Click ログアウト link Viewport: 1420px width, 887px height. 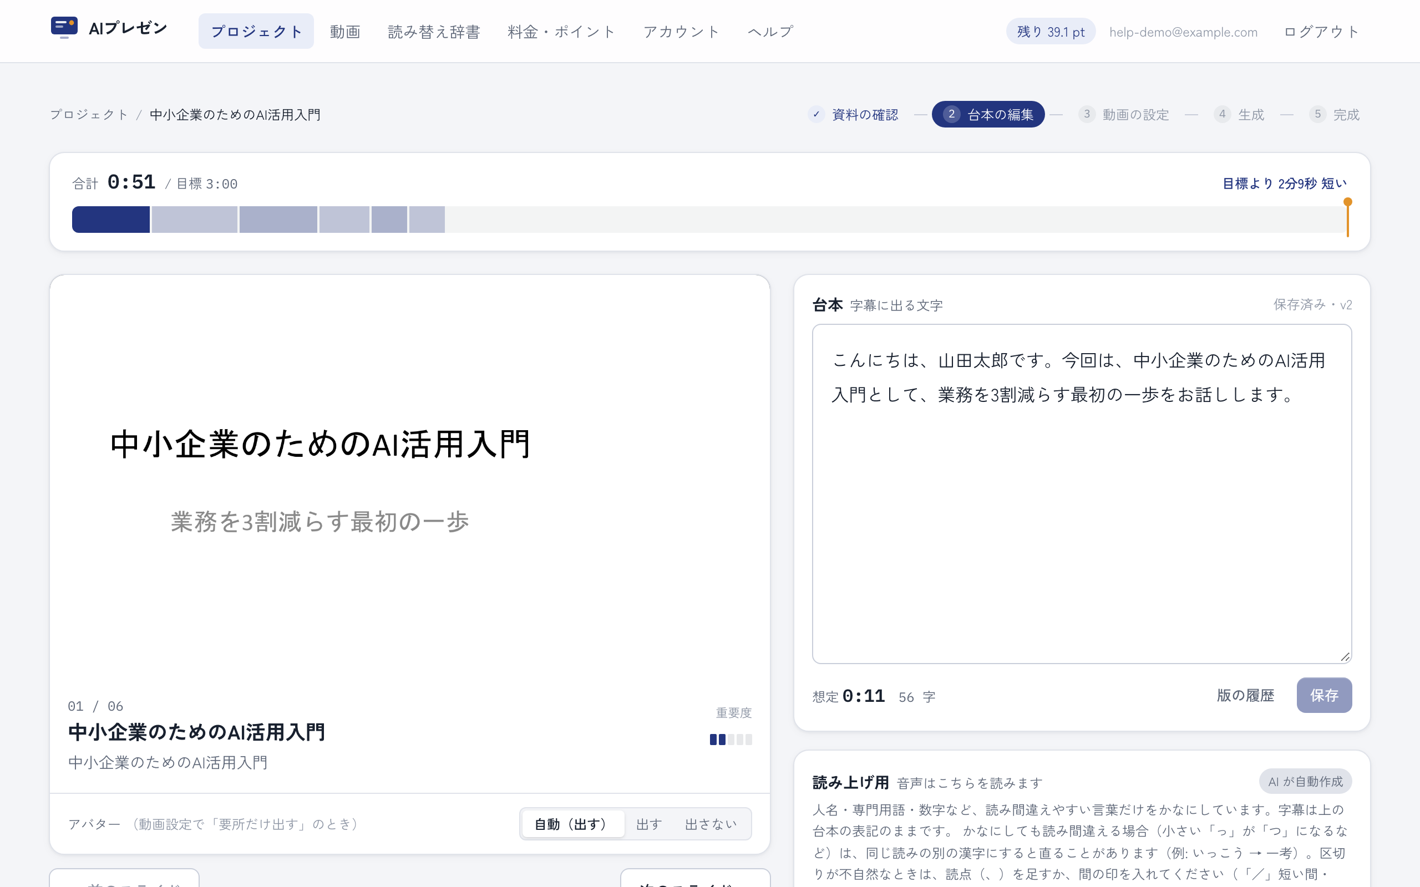click(x=1321, y=32)
